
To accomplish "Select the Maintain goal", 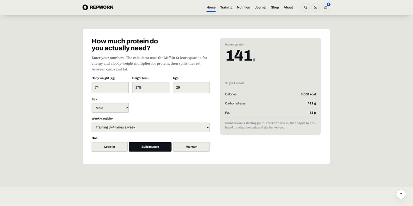I will tap(191, 147).
